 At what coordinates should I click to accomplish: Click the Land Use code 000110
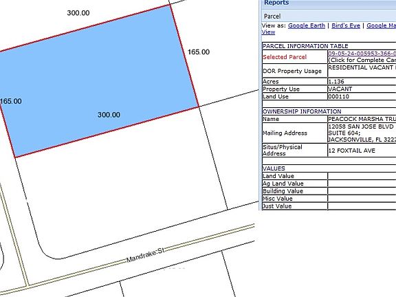tap(338, 96)
